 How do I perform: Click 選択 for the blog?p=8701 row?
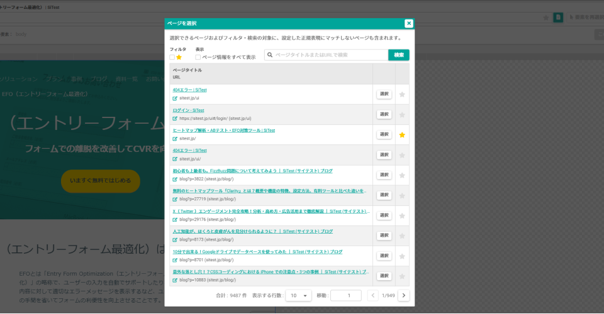pyautogui.click(x=384, y=256)
